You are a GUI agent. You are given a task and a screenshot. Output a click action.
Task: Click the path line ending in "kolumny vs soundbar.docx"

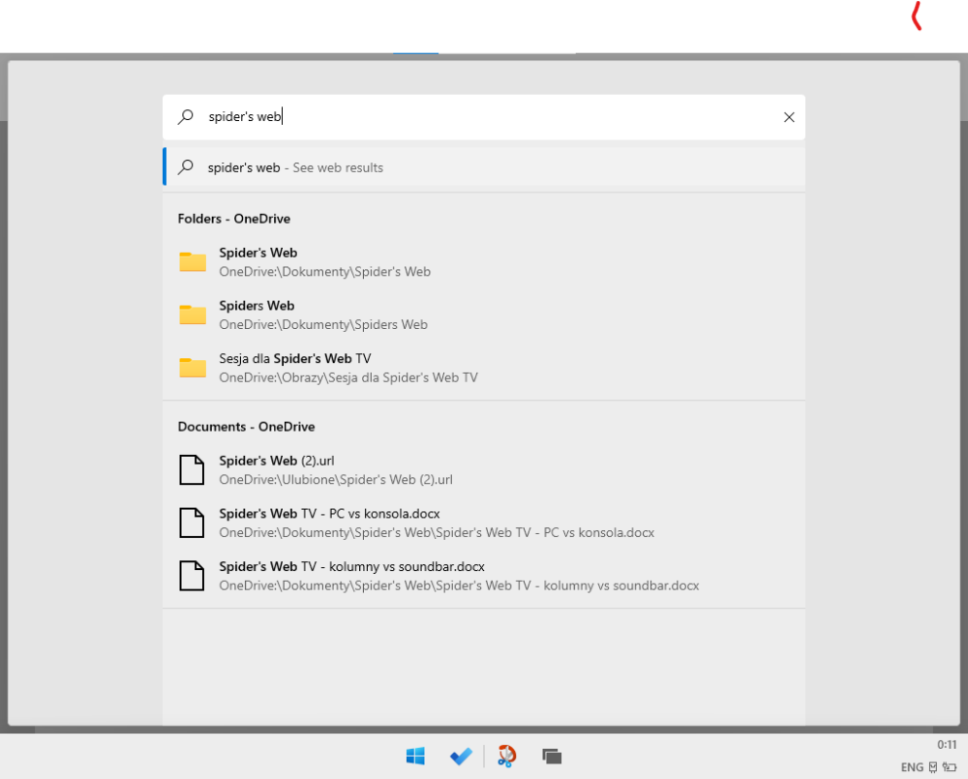459,585
